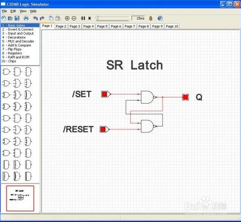Click the simulation speed slider handle

[97, 18]
